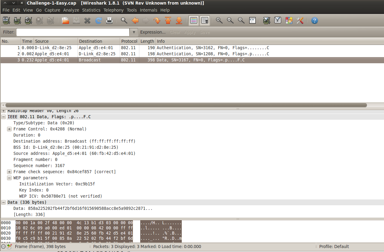
Task: Open the filter bookmark dropdown arrow
Action: 134,32
